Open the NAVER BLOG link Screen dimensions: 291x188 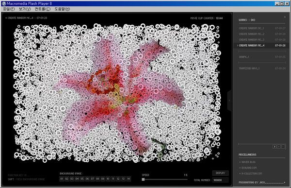(x=247, y=162)
